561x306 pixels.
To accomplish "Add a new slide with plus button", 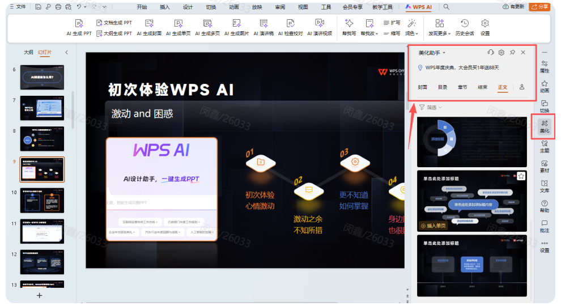I will 39,296.
